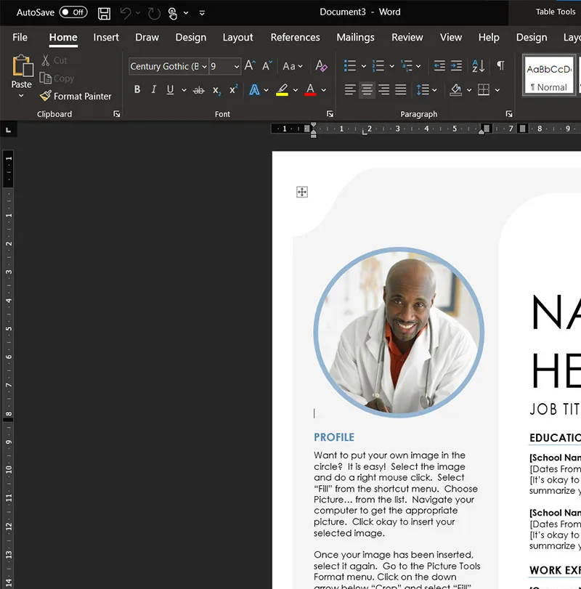The height and width of the screenshot is (589, 581).
Task: Click Align Right icon
Action: (384, 89)
